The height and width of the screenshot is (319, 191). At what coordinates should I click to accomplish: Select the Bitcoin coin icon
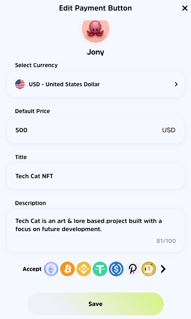coord(67,269)
